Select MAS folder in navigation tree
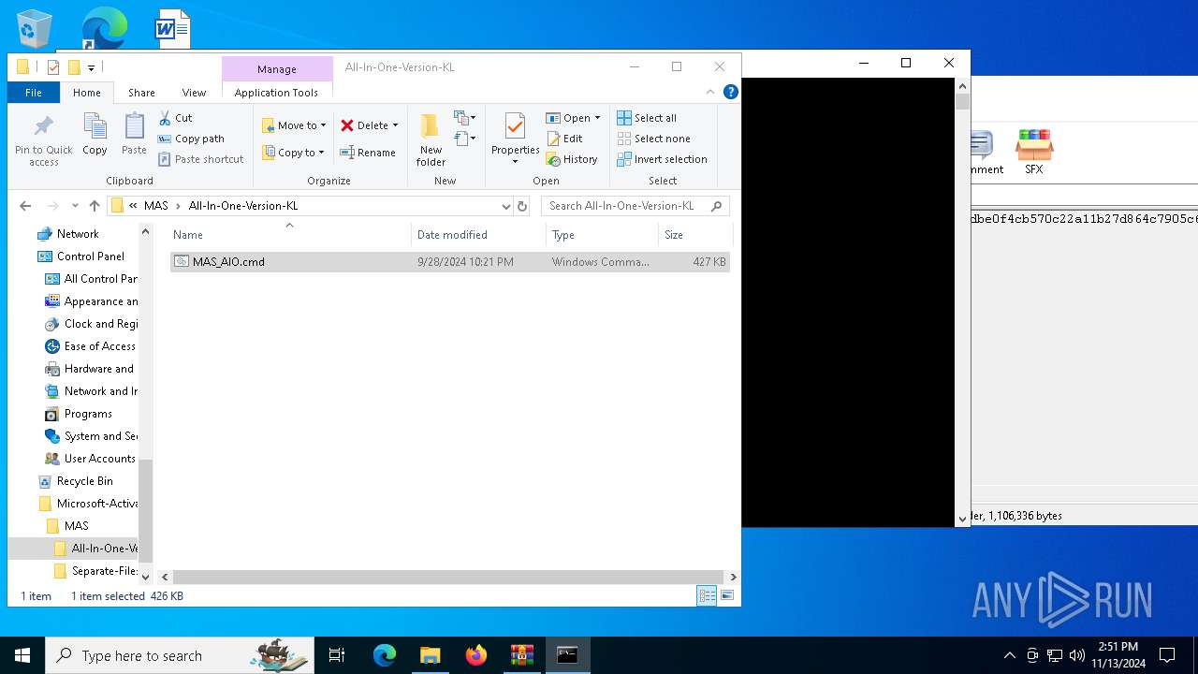This screenshot has height=674, width=1198. [77, 526]
